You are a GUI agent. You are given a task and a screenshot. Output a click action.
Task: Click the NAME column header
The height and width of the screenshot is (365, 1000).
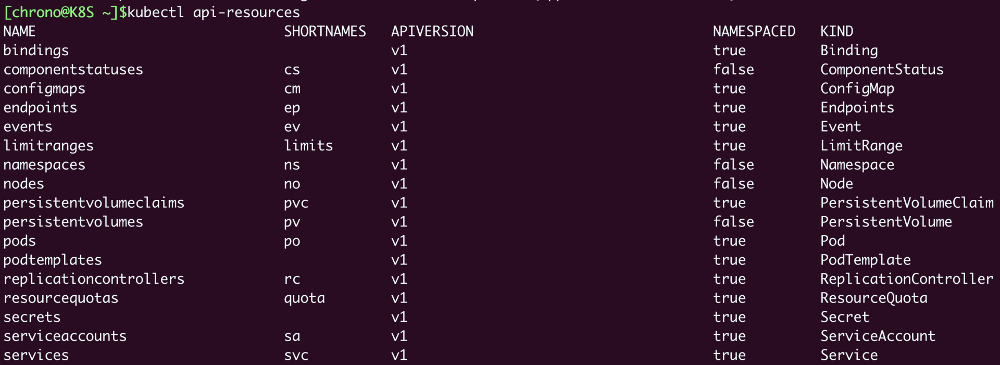coord(19,31)
